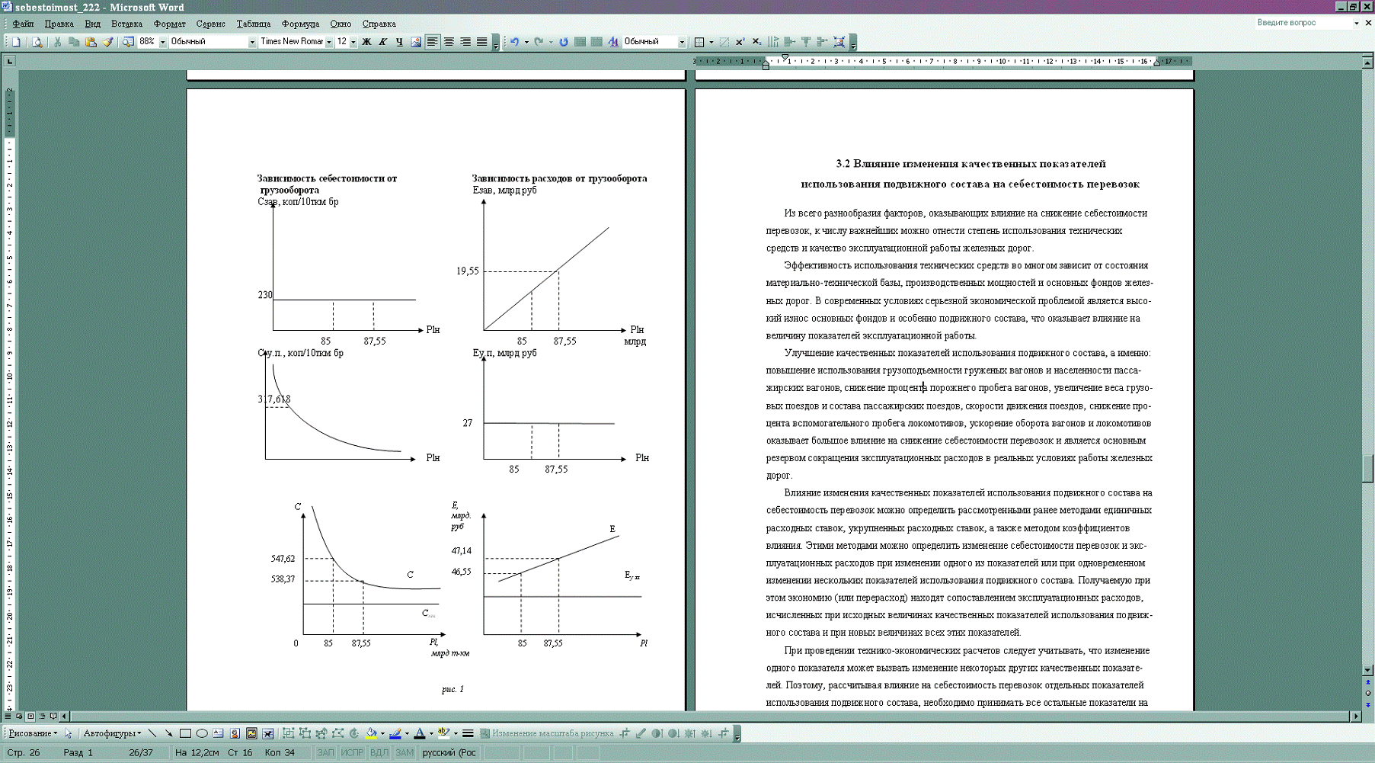Select the Oval drawing tool
The width and height of the screenshot is (1375, 763).
tap(202, 733)
